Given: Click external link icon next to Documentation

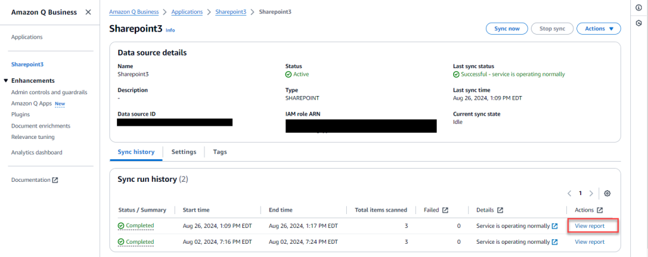Looking at the screenshot, I should [55, 180].
